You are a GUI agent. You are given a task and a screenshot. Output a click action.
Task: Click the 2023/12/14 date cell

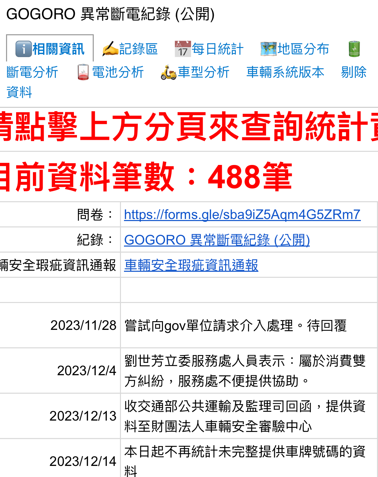point(60,458)
